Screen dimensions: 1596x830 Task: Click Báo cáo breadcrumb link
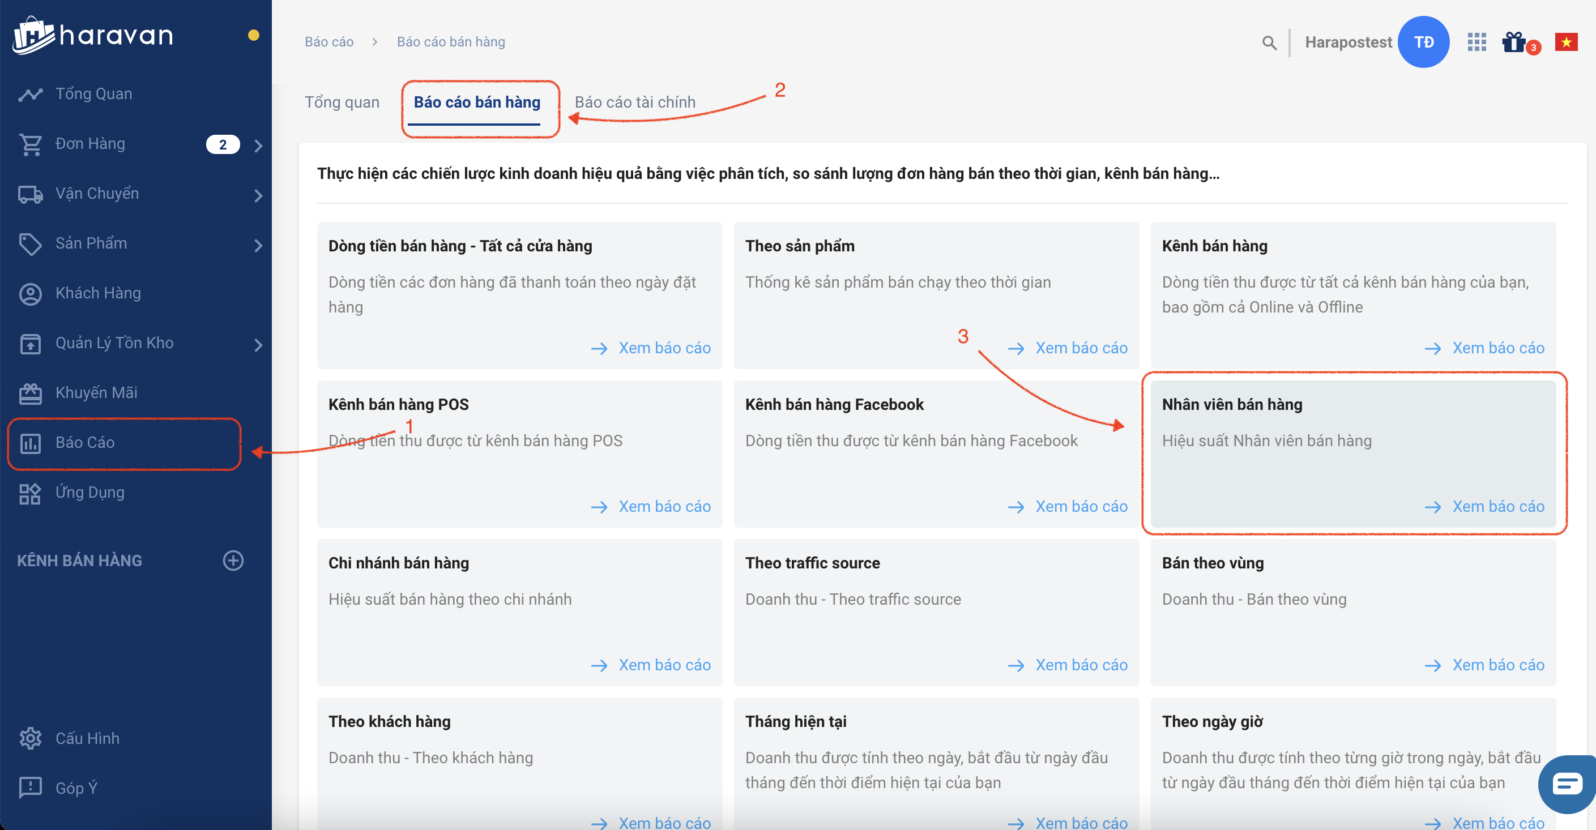point(329,42)
